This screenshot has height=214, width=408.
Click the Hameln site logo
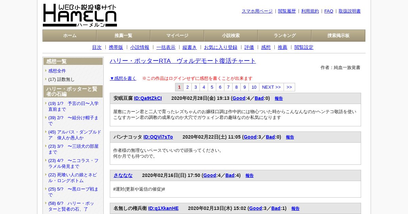[80, 15]
